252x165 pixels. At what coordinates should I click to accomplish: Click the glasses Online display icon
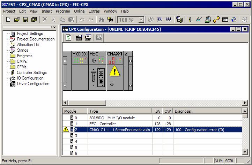tap(199, 20)
